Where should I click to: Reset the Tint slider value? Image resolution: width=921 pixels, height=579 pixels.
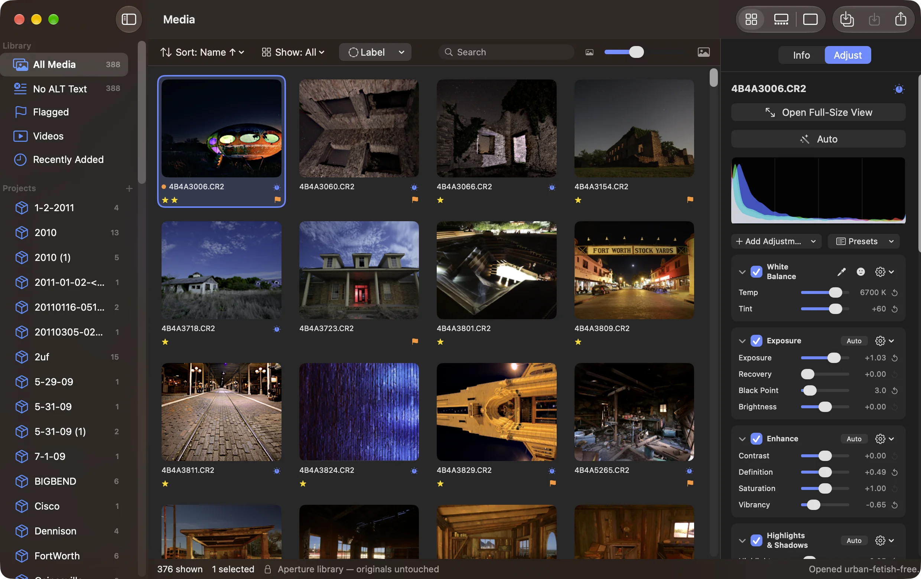[x=895, y=309]
